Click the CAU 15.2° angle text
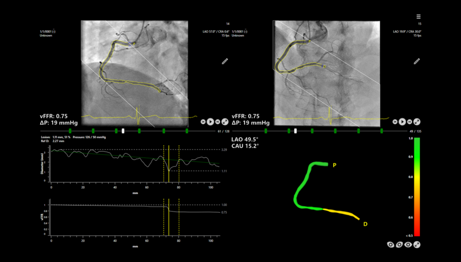 click(245, 146)
